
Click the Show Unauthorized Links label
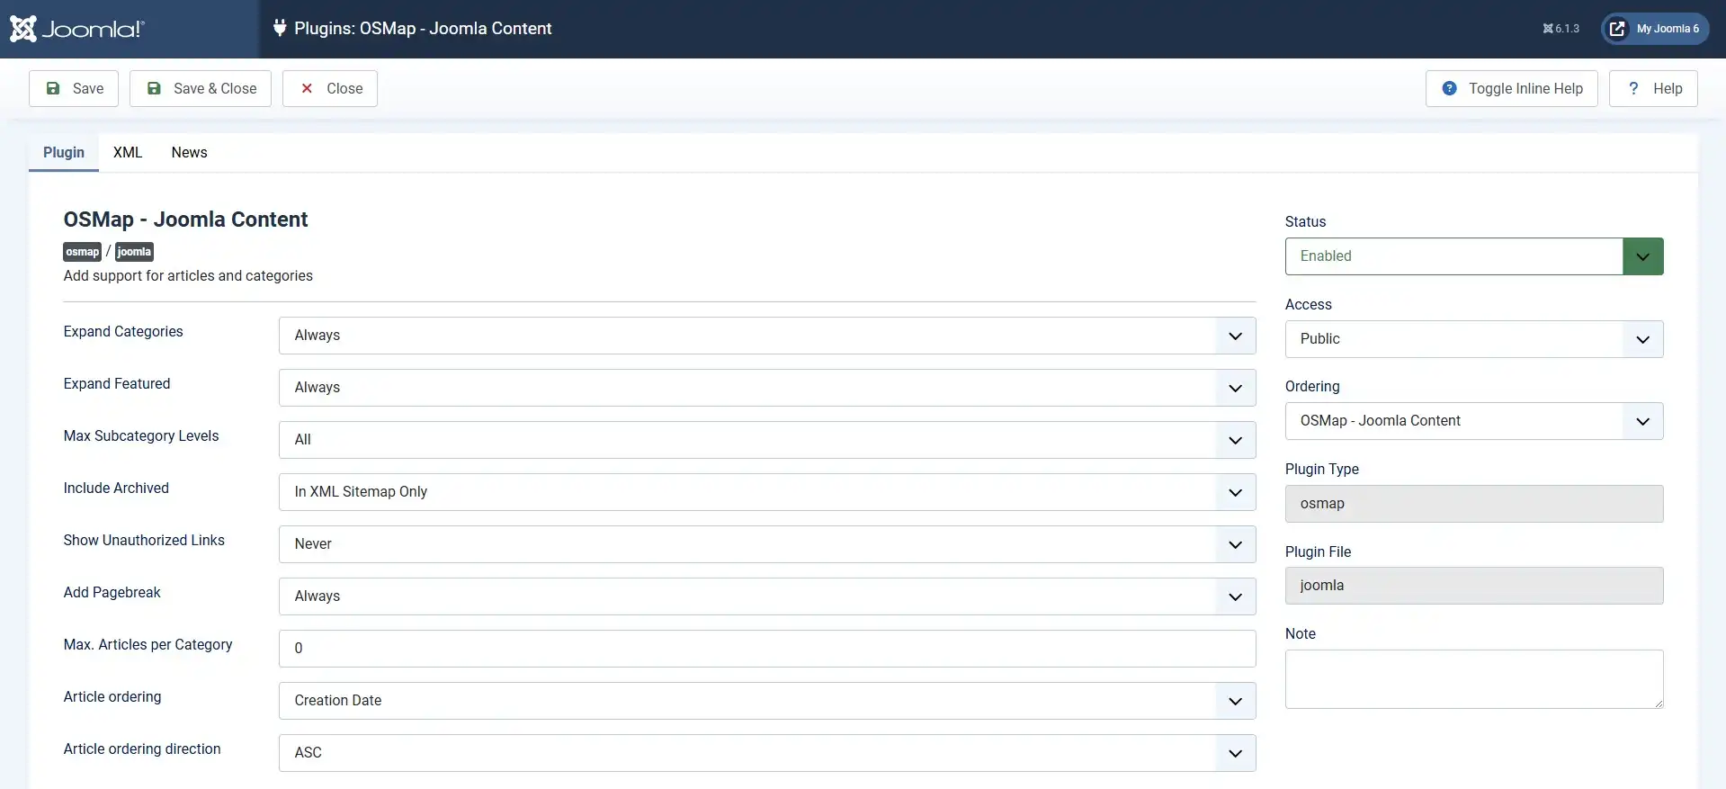144,541
